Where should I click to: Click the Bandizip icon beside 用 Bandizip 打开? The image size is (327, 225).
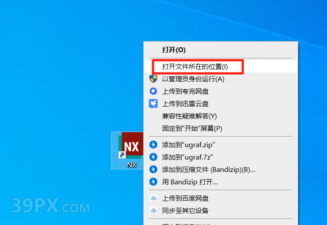153,182
